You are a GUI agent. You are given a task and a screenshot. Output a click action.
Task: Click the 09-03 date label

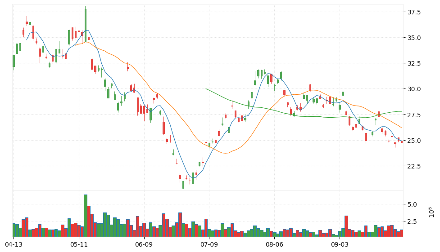click(340, 245)
